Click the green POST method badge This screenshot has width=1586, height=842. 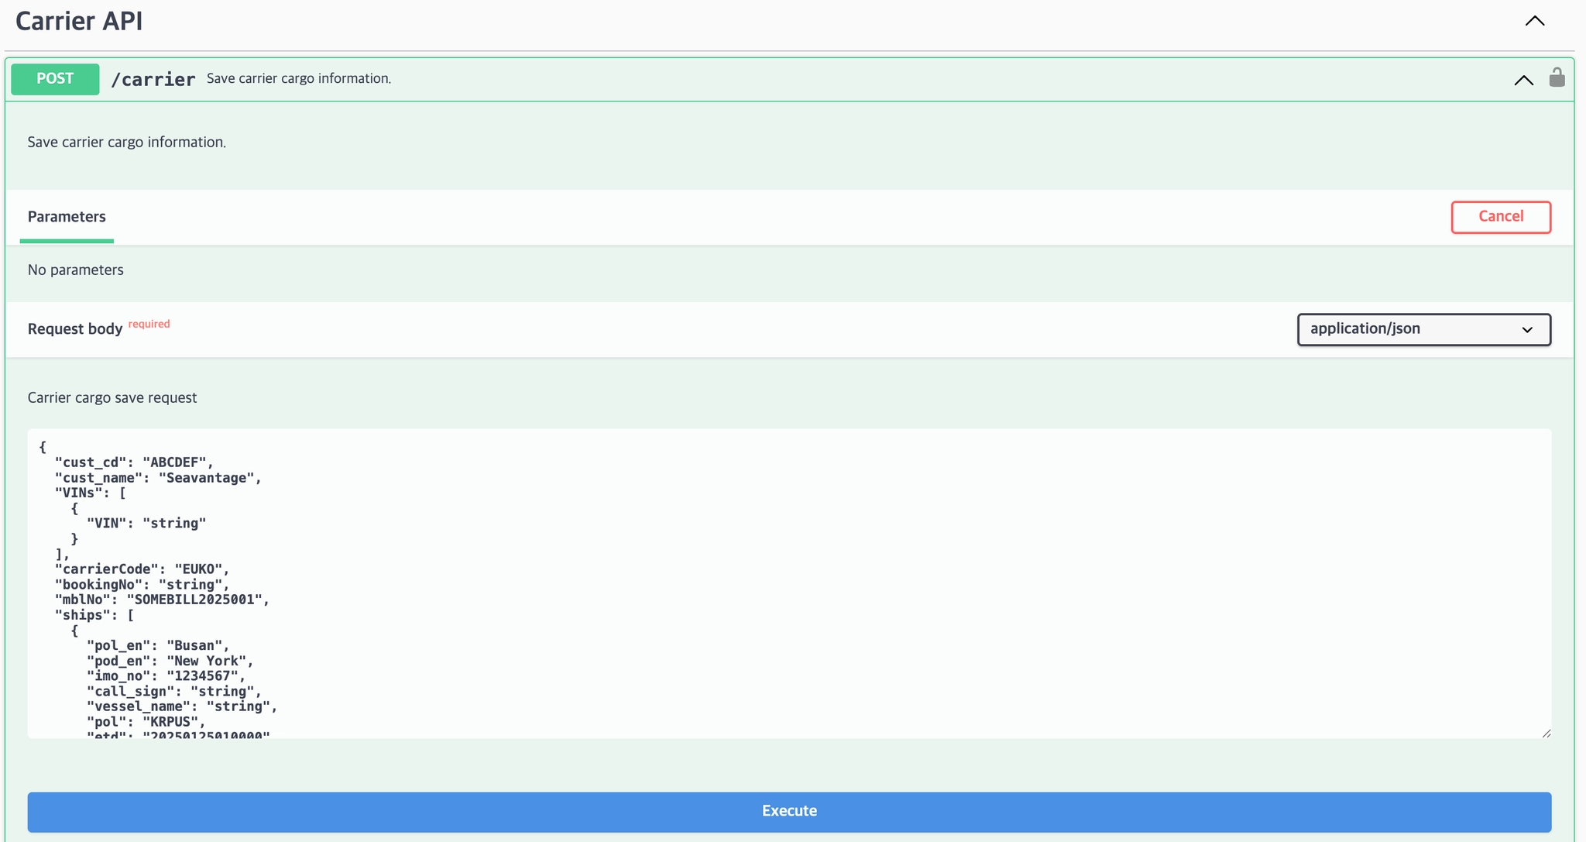coord(55,79)
